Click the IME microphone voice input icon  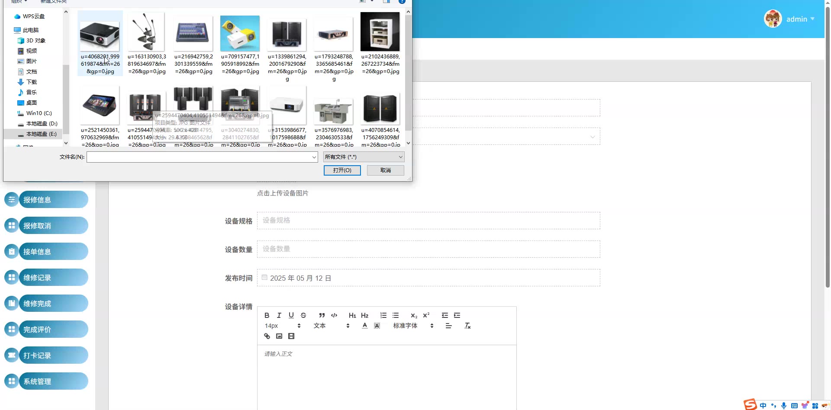pyautogui.click(x=784, y=406)
